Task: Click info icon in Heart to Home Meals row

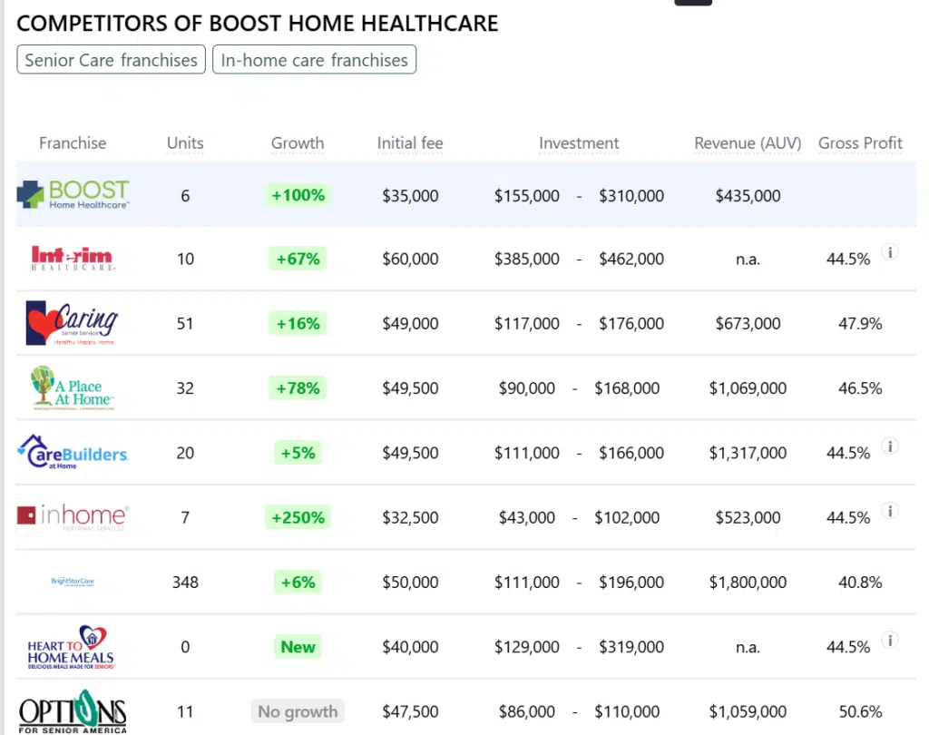Action: (x=890, y=640)
